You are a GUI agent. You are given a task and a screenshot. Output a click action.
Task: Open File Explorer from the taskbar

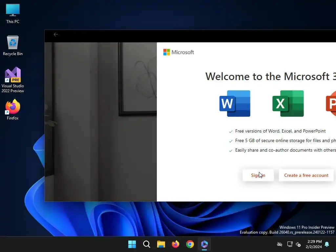pos(161,244)
